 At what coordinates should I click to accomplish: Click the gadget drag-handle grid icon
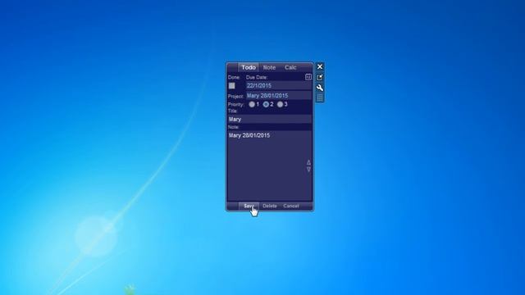coord(320,98)
